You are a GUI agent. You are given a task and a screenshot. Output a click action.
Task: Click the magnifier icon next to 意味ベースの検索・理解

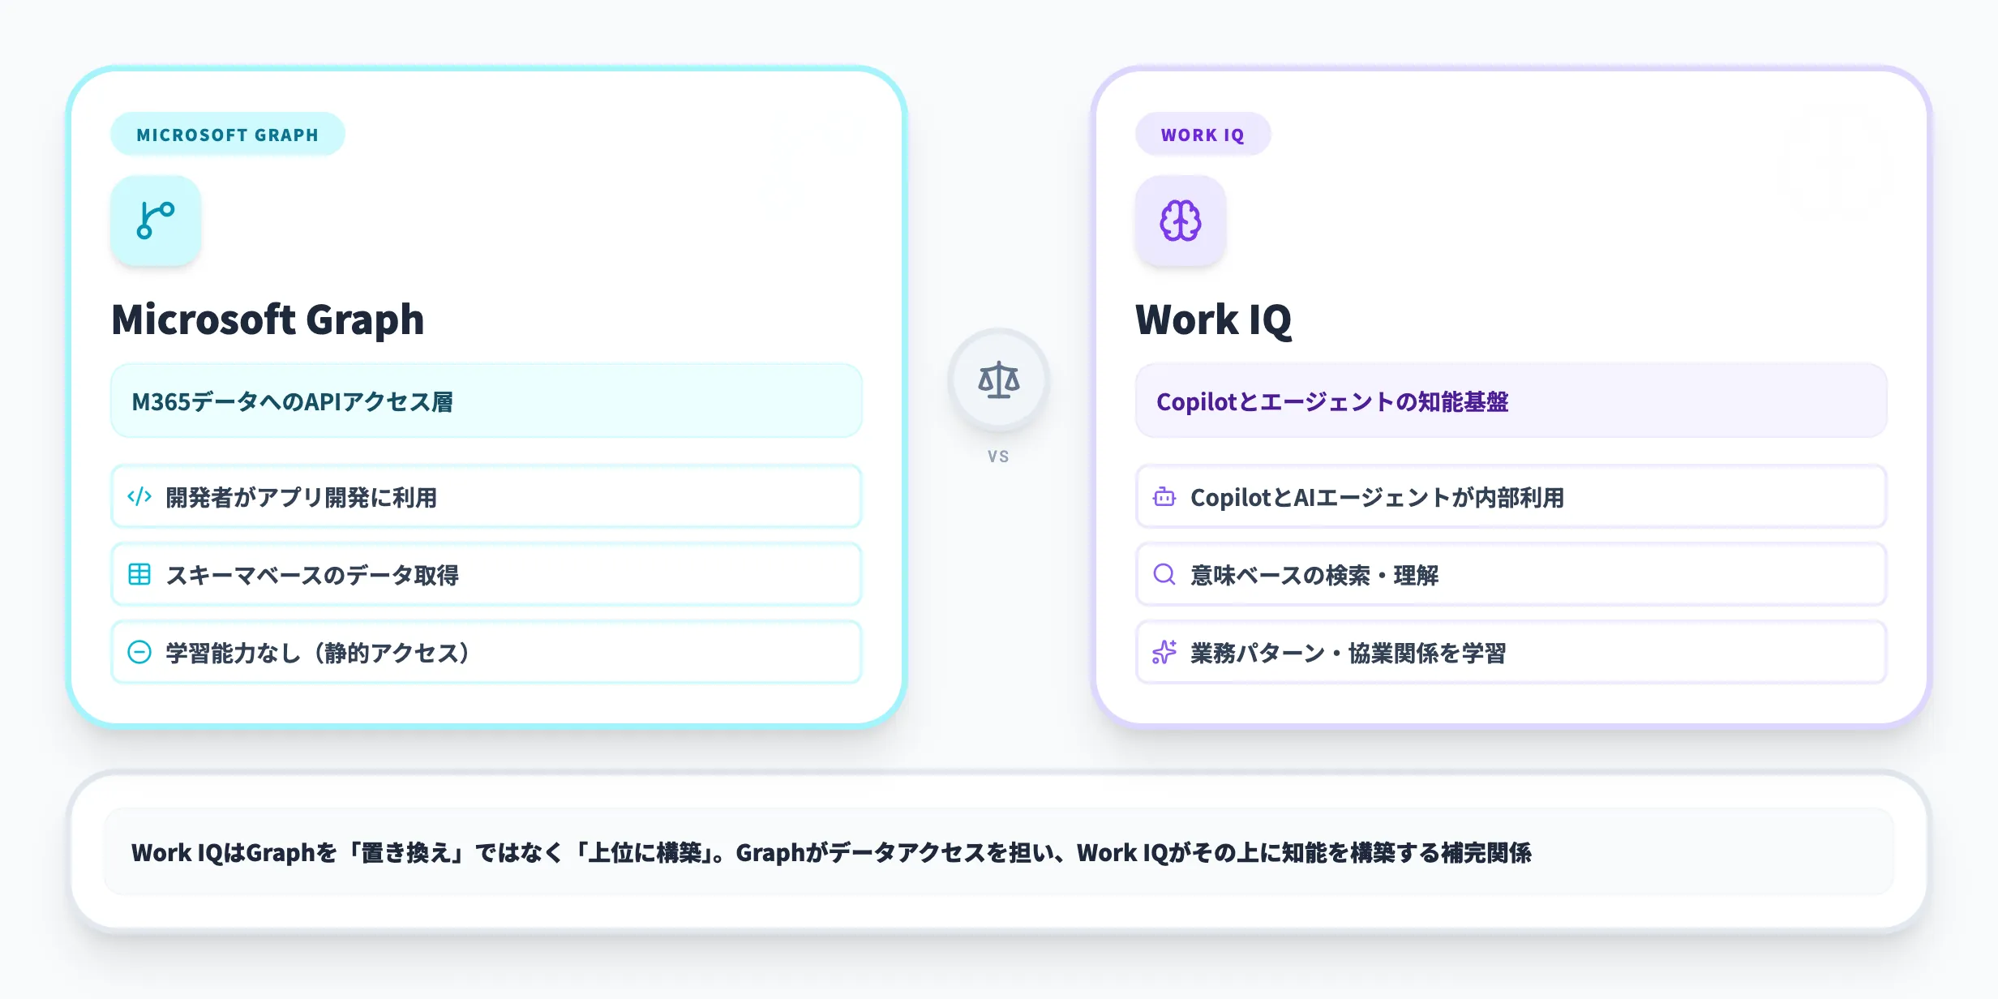point(1164,574)
